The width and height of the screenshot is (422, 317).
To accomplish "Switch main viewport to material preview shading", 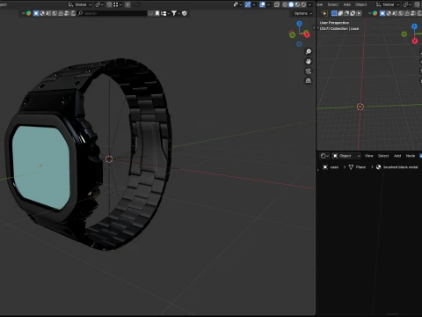I will [297, 4].
